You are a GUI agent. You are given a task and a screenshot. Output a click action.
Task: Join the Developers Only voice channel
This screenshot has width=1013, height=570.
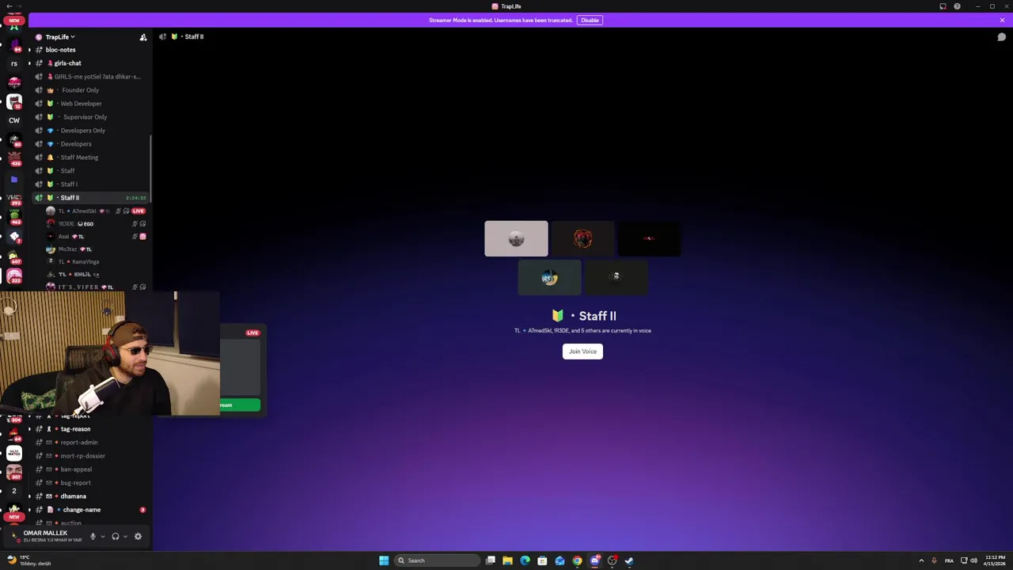tap(91, 131)
